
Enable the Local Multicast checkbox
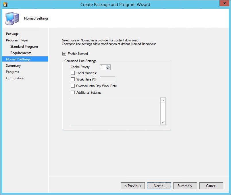73,73
